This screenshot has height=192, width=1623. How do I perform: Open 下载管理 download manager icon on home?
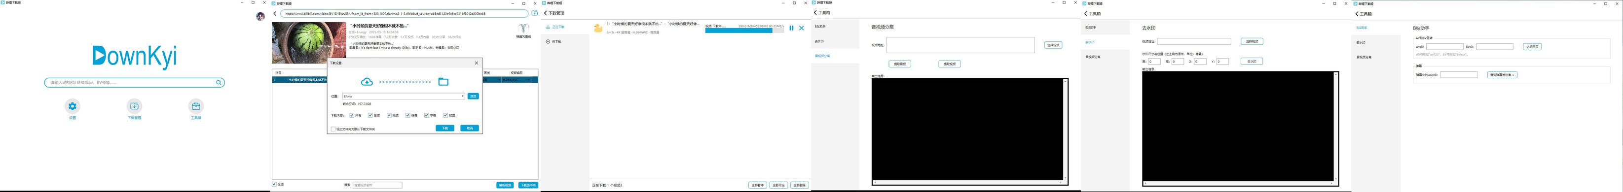click(x=134, y=106)
